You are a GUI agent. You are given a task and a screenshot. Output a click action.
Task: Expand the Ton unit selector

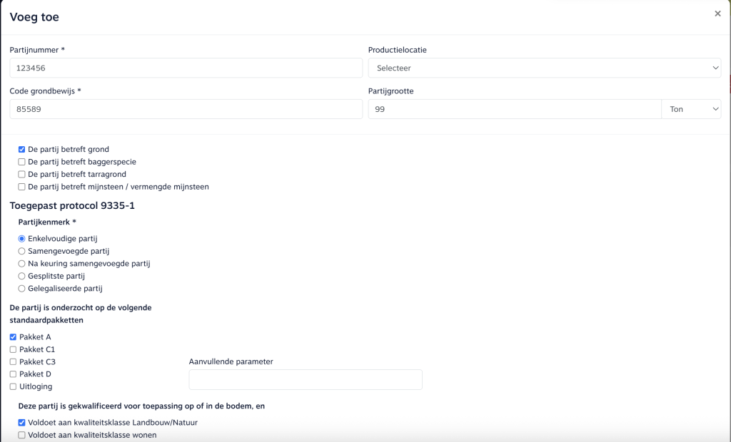tap(691, 109)
